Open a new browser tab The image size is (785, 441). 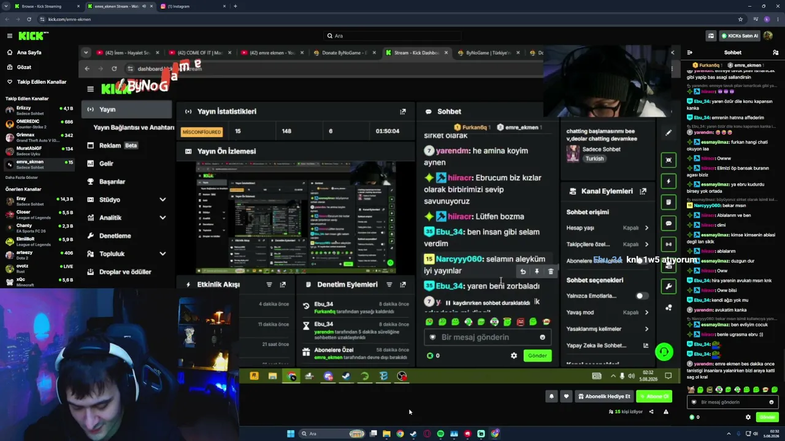tap(235, 6)
